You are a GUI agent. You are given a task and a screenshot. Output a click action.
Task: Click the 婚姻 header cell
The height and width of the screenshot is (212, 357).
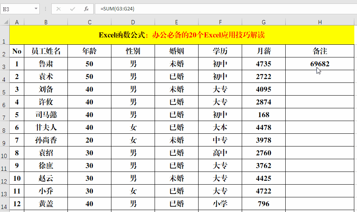(177, 51)
